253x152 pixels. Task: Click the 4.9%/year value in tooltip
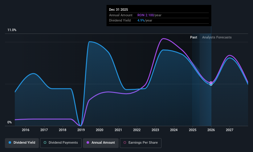coord(145,21)
